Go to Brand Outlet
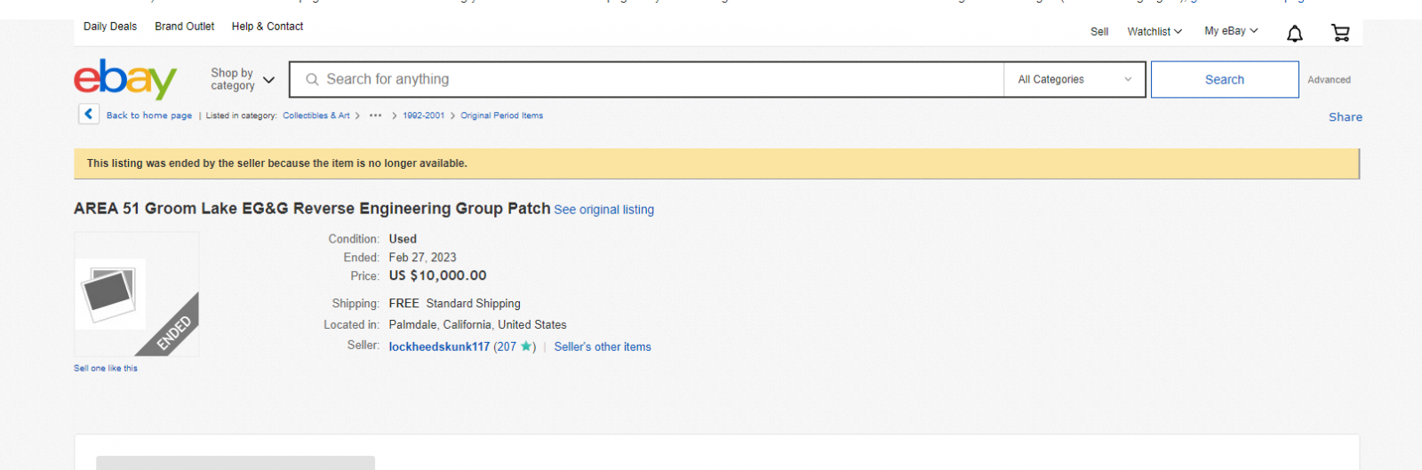This screenshot has width=1422, height=470. [185, 27]
